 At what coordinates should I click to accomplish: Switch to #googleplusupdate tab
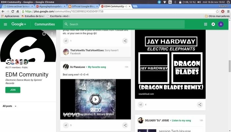(x=50, y=6)
